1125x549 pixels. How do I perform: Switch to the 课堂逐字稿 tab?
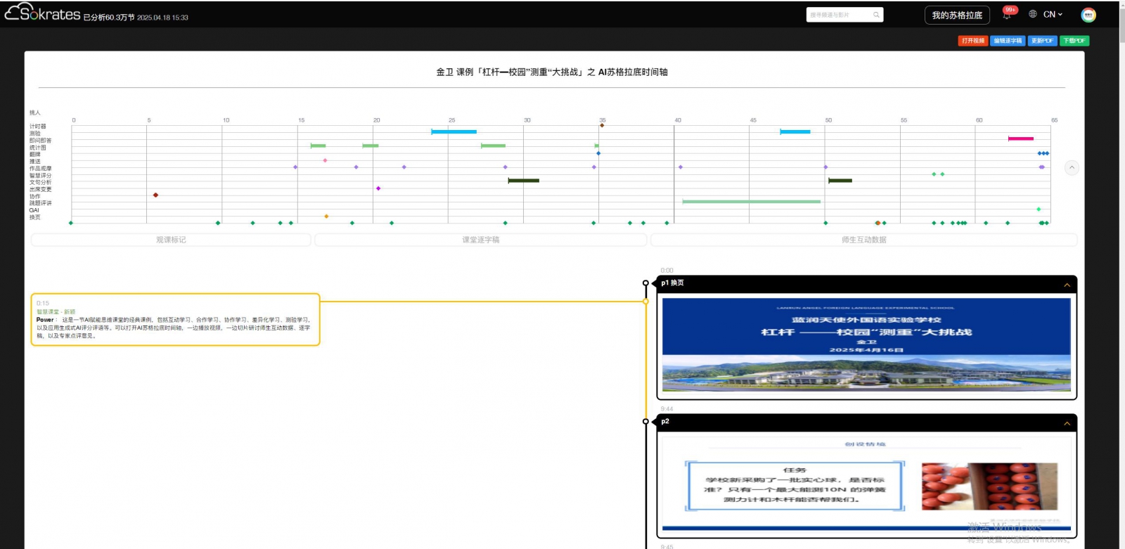click(x=480, y=240)
